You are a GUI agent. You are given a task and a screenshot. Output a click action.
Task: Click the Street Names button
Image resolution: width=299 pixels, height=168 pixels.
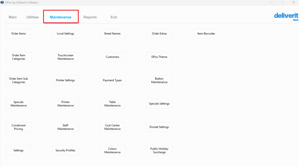pyautogui.click(x=113, y=33)
